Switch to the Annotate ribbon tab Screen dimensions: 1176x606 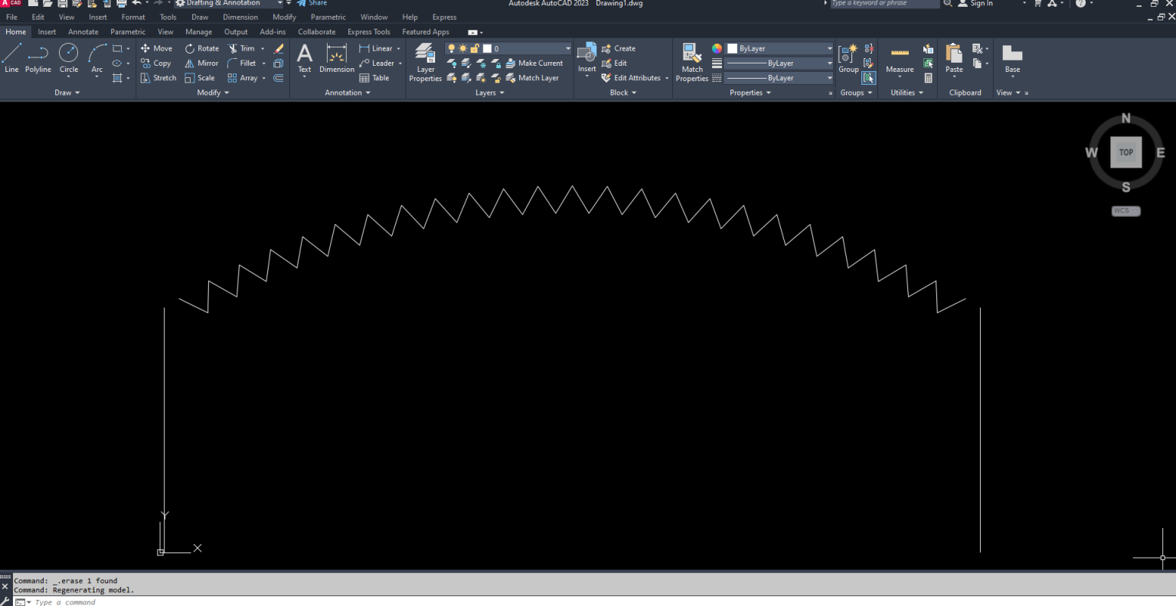[83, 32]
